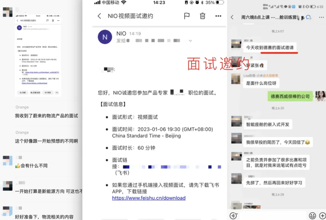Image resolution: width=326 pixels, height=220 pixels.
Task: Select message 我很早投的简历了，今天回信了
Action: [278, 142]
